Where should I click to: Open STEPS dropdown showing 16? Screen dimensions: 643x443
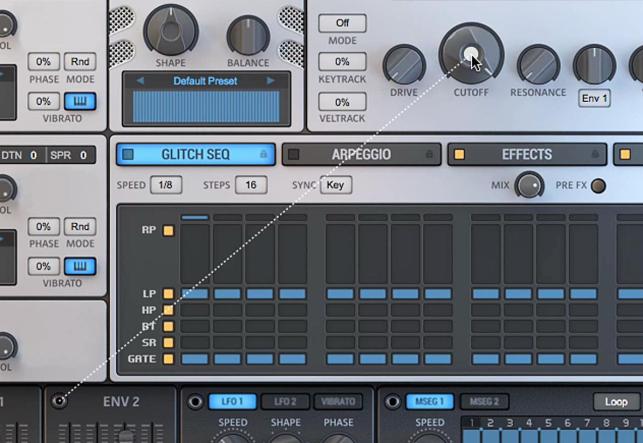(251, 185)
